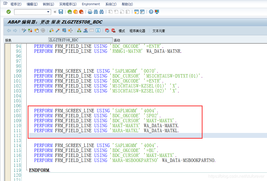Click inside the command input field
This screenshot has height=181, width=267.
click(30, 12)
